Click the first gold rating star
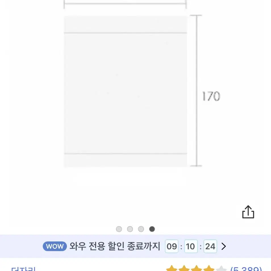 [172, 268]
